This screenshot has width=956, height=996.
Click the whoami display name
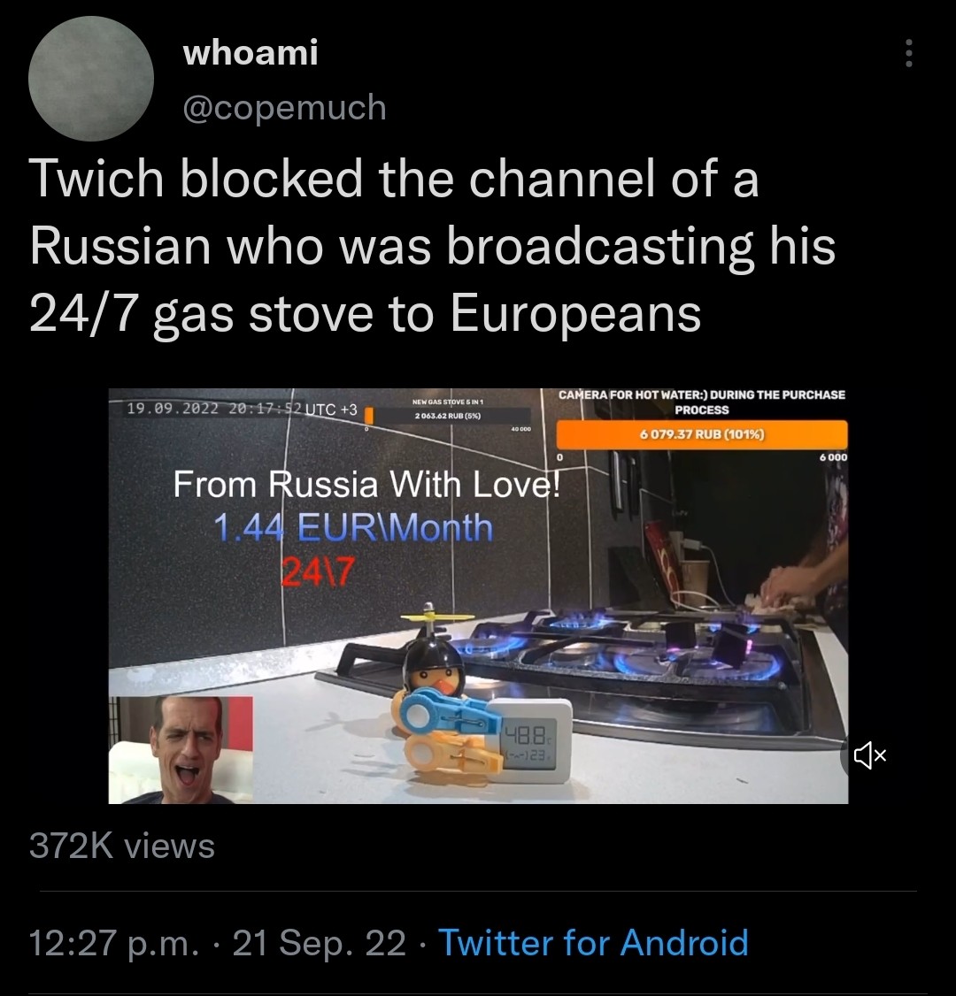pos(250,53)
